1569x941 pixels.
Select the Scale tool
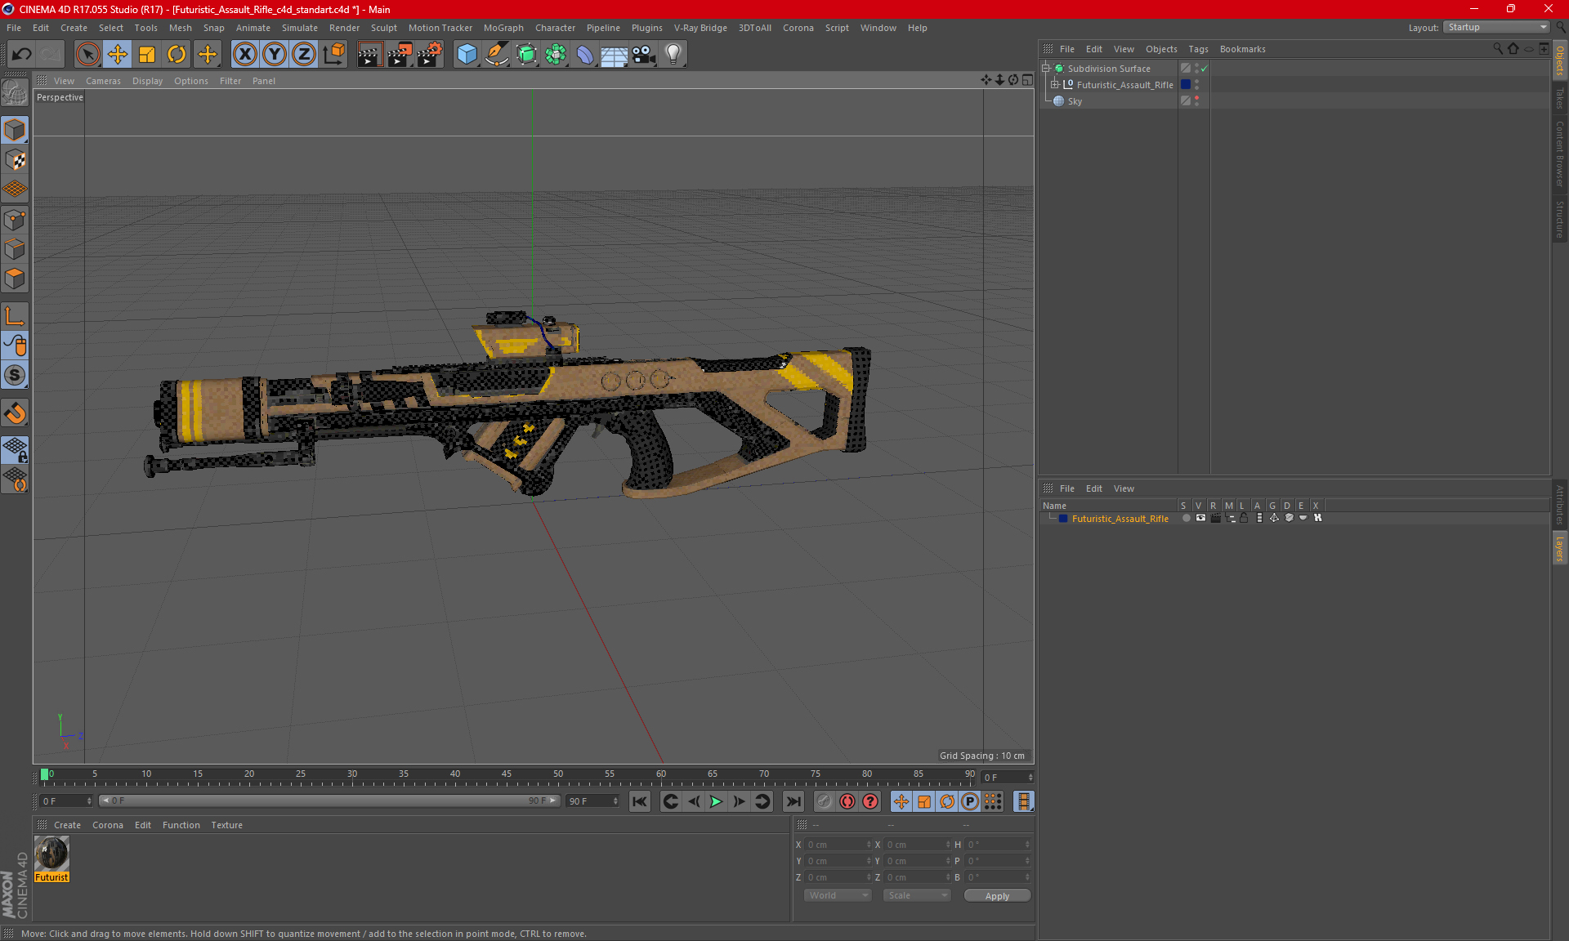tap(147, 55)
